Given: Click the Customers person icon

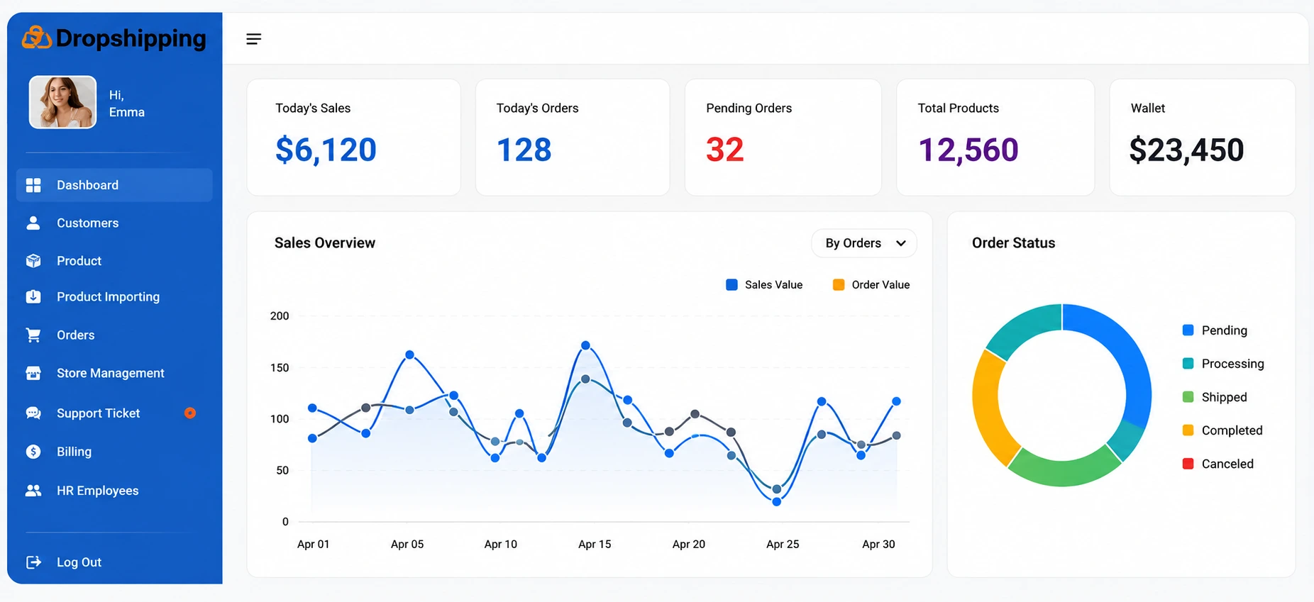Looking at the screenshot, I should (33, 223).
